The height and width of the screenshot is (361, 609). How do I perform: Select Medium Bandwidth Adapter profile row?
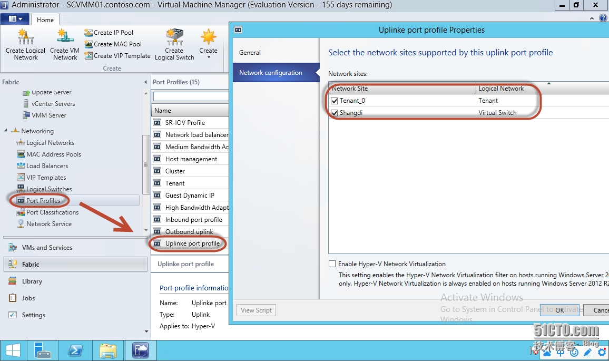(190, 147)
